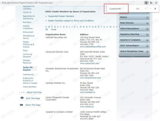Click the printer icon beside Print This Page

click(x=22, y=98)
